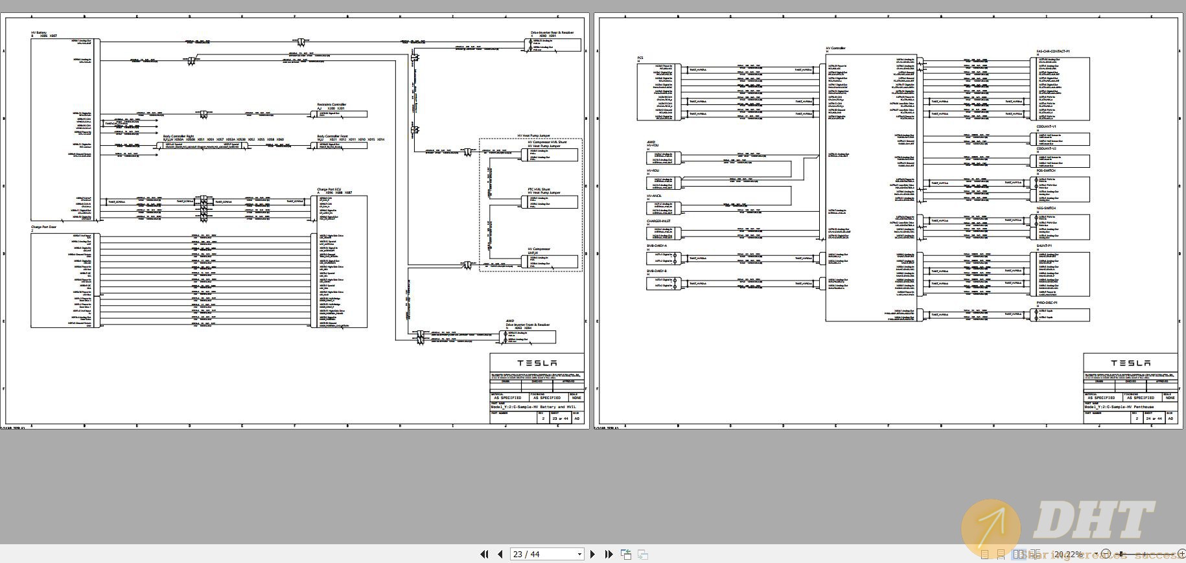Go forward to the next view

pyautogui.click(x=643, y=554)
